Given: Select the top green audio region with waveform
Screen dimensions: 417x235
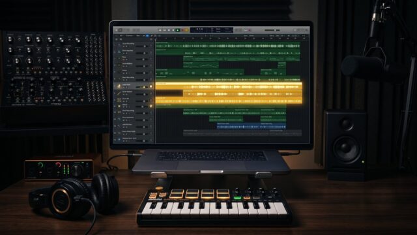Looking at the screenshot, I should [x=228, y=45].
